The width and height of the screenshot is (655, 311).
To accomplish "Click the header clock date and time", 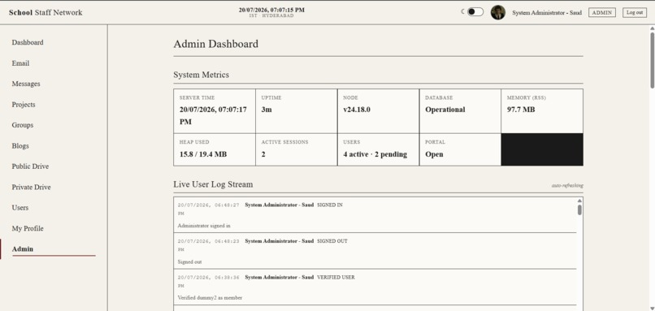I will (271, 10).
